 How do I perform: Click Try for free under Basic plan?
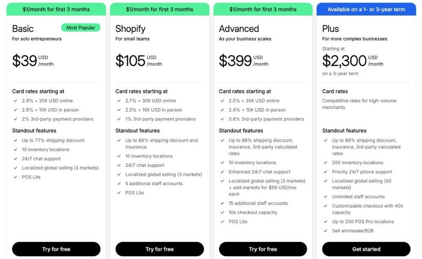pyautogui.click(x=56, y=249)
